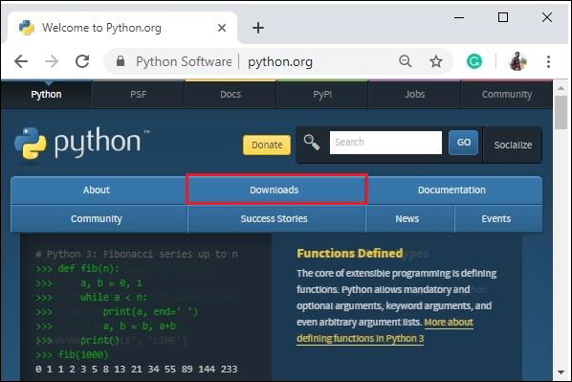The image size is (572, 382).
Task: Open the Chrome three-dot menu
Action: [x=548, y=61]
